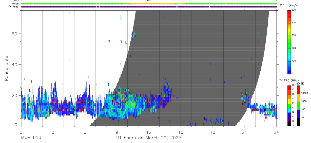This screenshot has width=311, height=143.
Task: Click the purple segment of TX FRQ scale
Action: [x=289, y=119]
